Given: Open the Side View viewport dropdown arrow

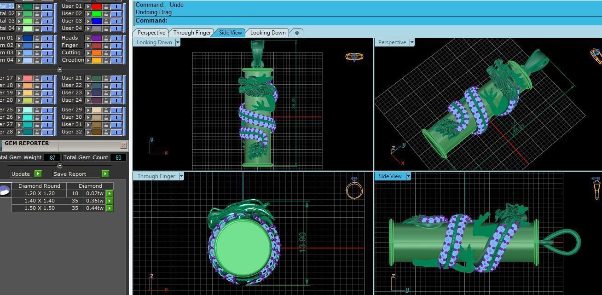Looking at the screenshot, I should pyautogui.click(x=408, y=176).
